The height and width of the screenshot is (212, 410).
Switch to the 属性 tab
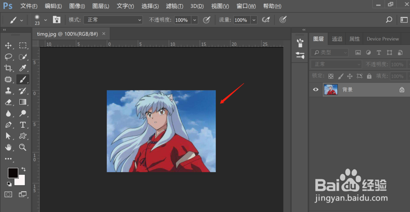pyautogui.click(x=355, y=39)
